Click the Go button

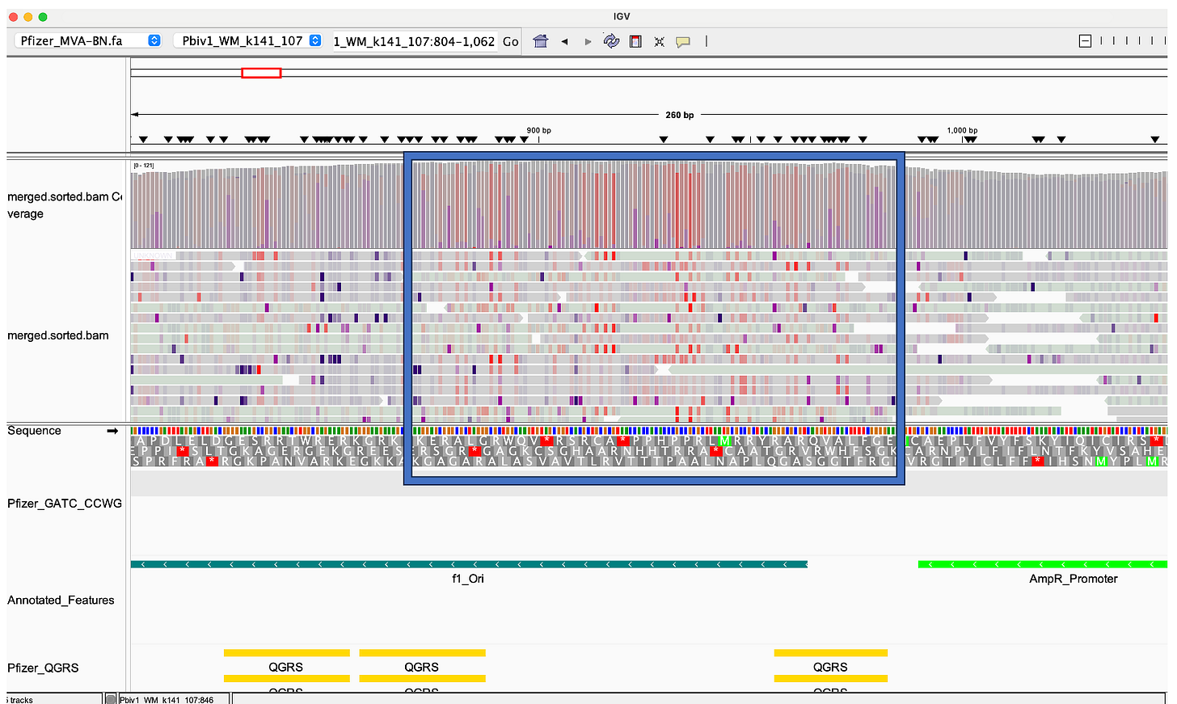point(510,41)
